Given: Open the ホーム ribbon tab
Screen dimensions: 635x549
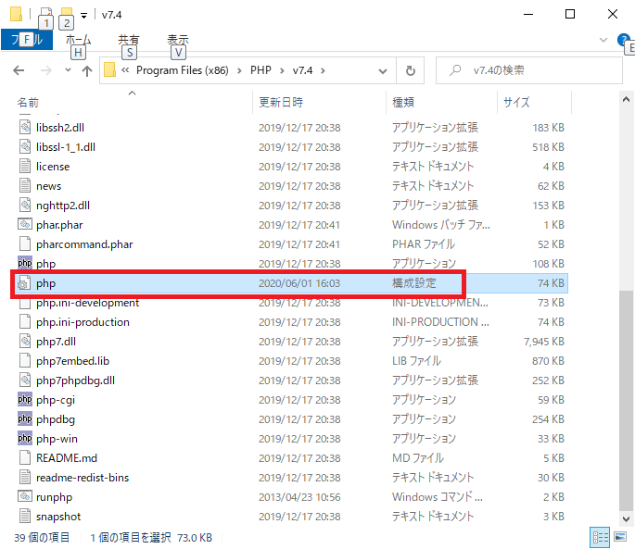Looking at the screenshot, I should pyautogui.click(x=78, y=40).
